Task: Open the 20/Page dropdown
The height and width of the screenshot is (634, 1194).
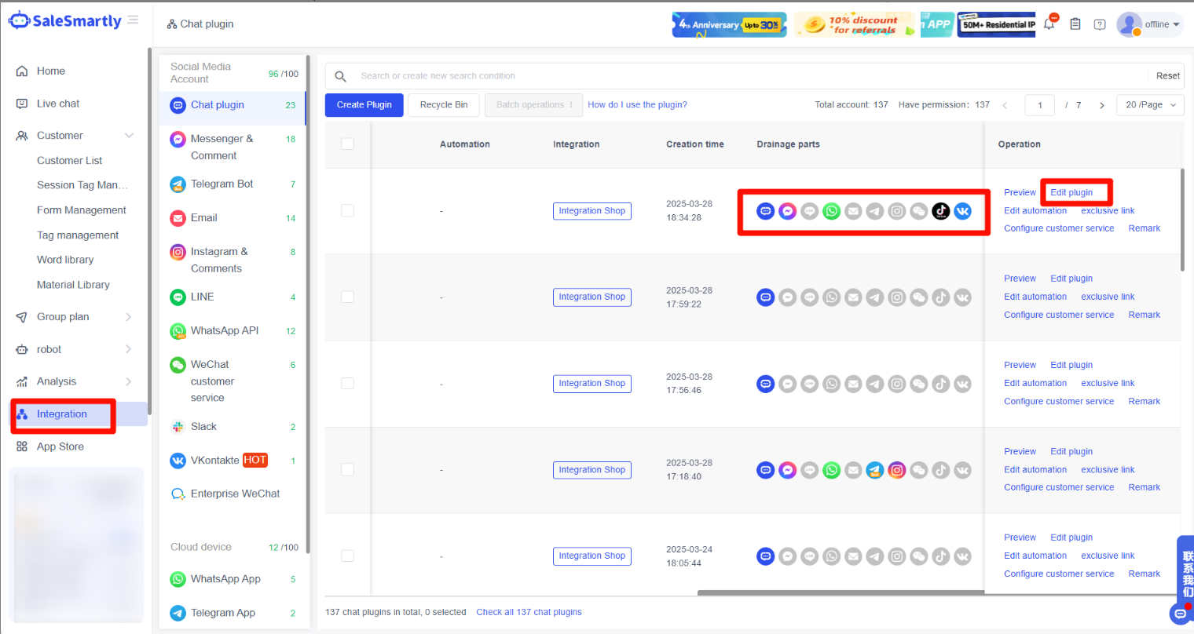Action: (x=1150, y=105)
